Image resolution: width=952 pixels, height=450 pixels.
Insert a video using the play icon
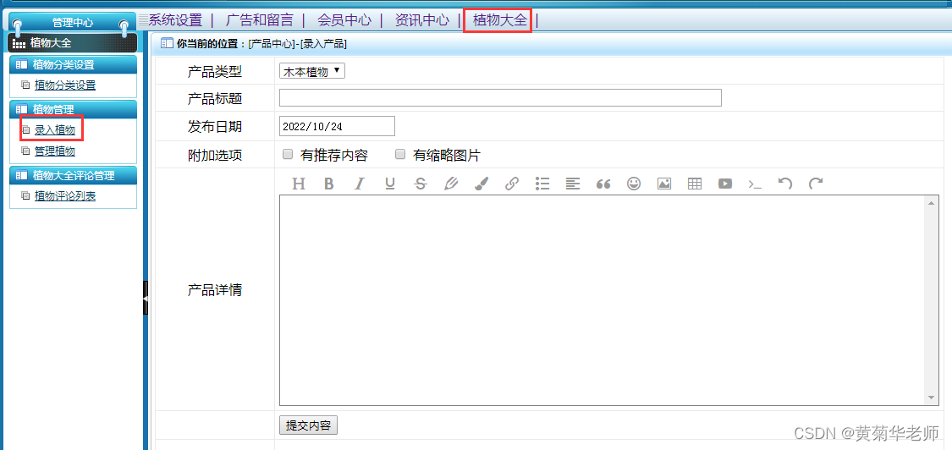pyautogui.click(x=725, y=184)
